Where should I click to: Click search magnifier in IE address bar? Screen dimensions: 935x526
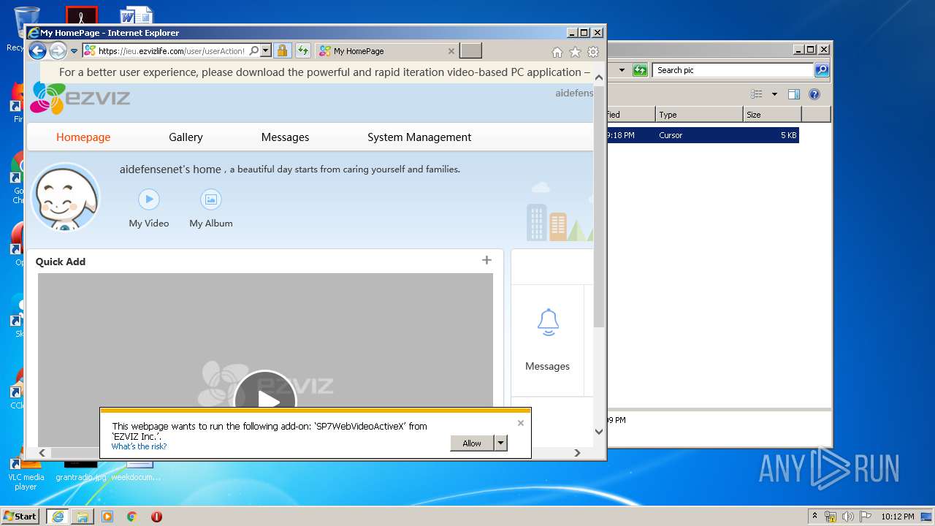tap(253, 51)
